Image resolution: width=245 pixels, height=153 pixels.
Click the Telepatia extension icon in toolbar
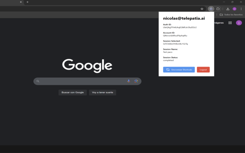211,9
